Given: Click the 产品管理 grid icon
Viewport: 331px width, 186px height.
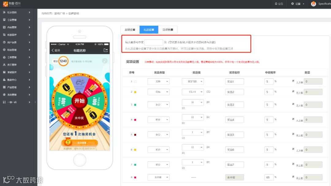Looking at the screenshot, I should coord(4,87).
